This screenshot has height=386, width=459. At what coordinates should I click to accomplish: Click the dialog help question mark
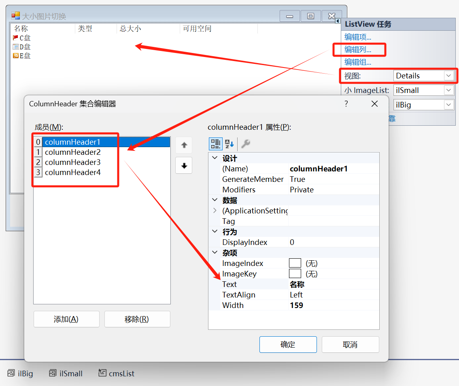click(346, 104)
